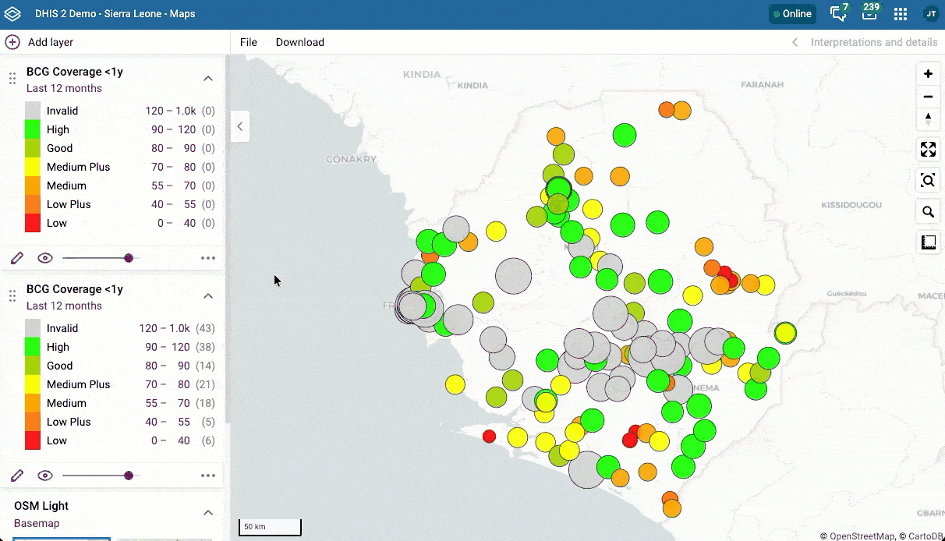Click 'Last 12 months' under second BCG layer

64,306
